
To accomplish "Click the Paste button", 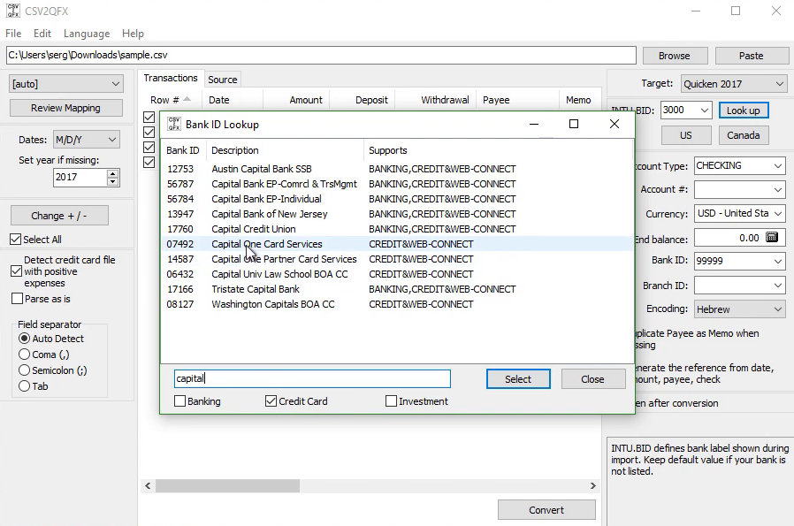I will point(751,56).
